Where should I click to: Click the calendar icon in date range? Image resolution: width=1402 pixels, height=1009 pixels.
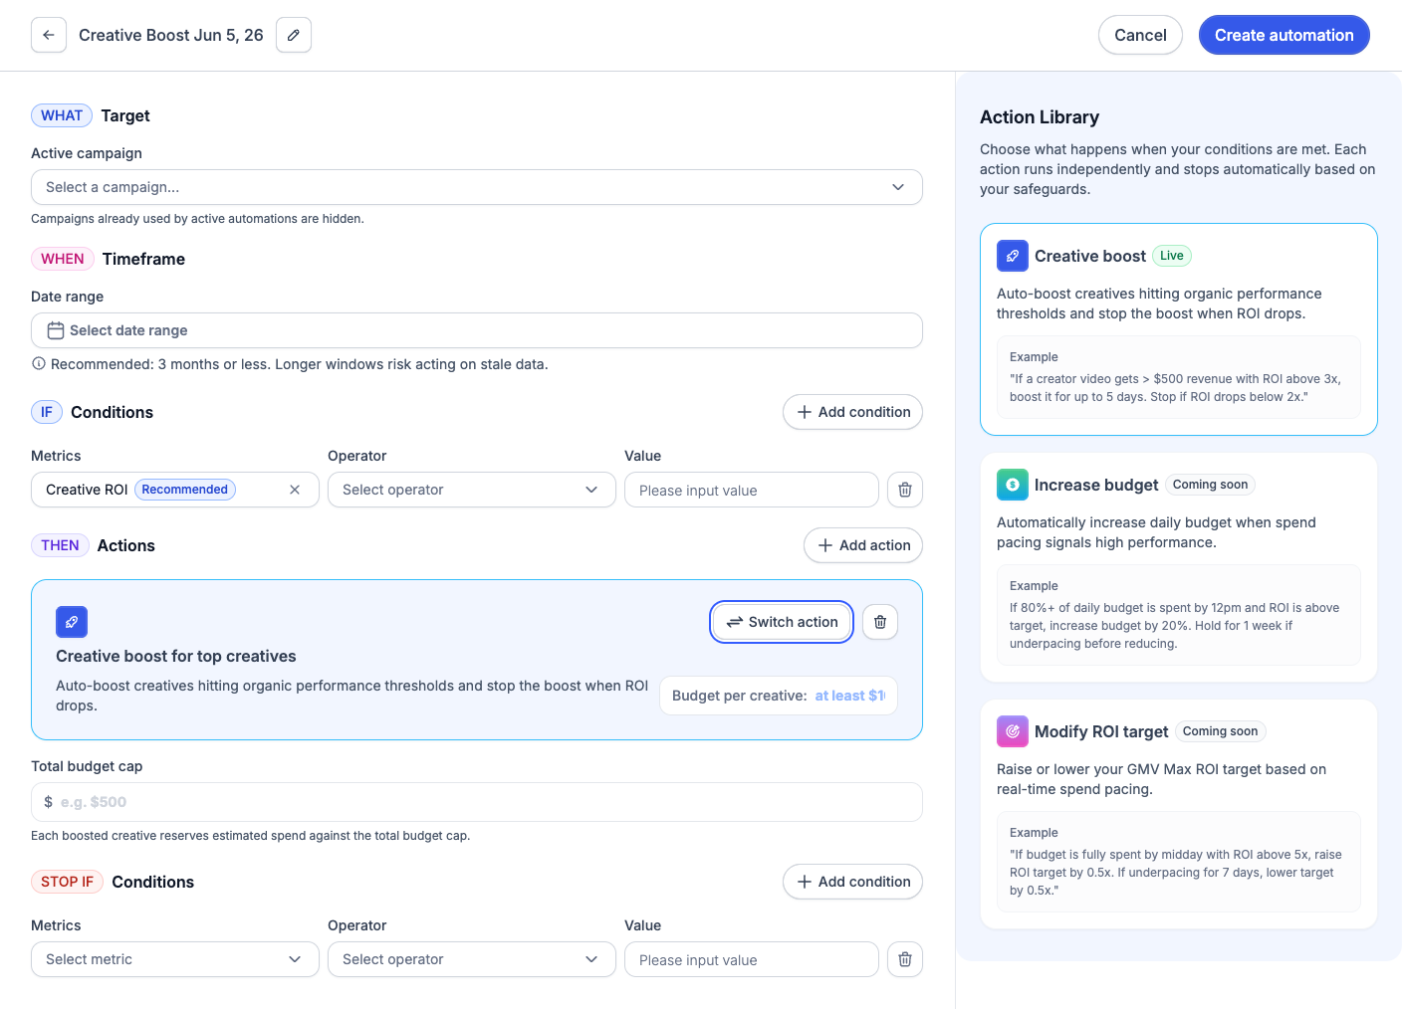56,330
